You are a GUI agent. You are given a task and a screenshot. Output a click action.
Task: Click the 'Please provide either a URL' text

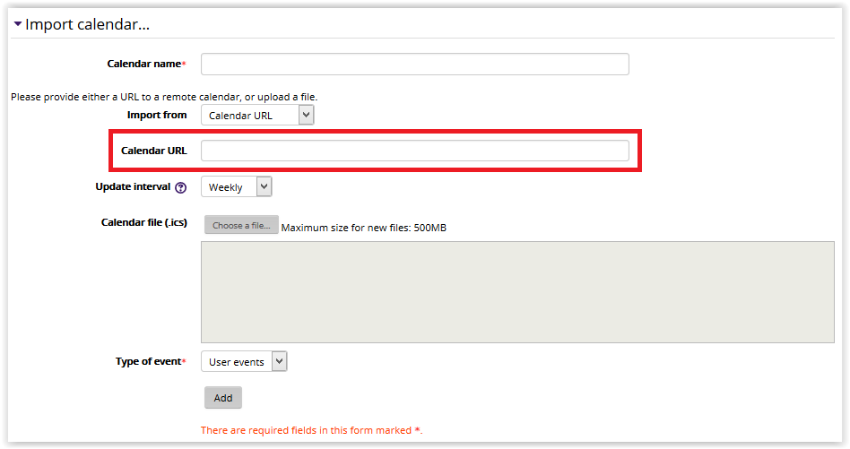[164, 97]
